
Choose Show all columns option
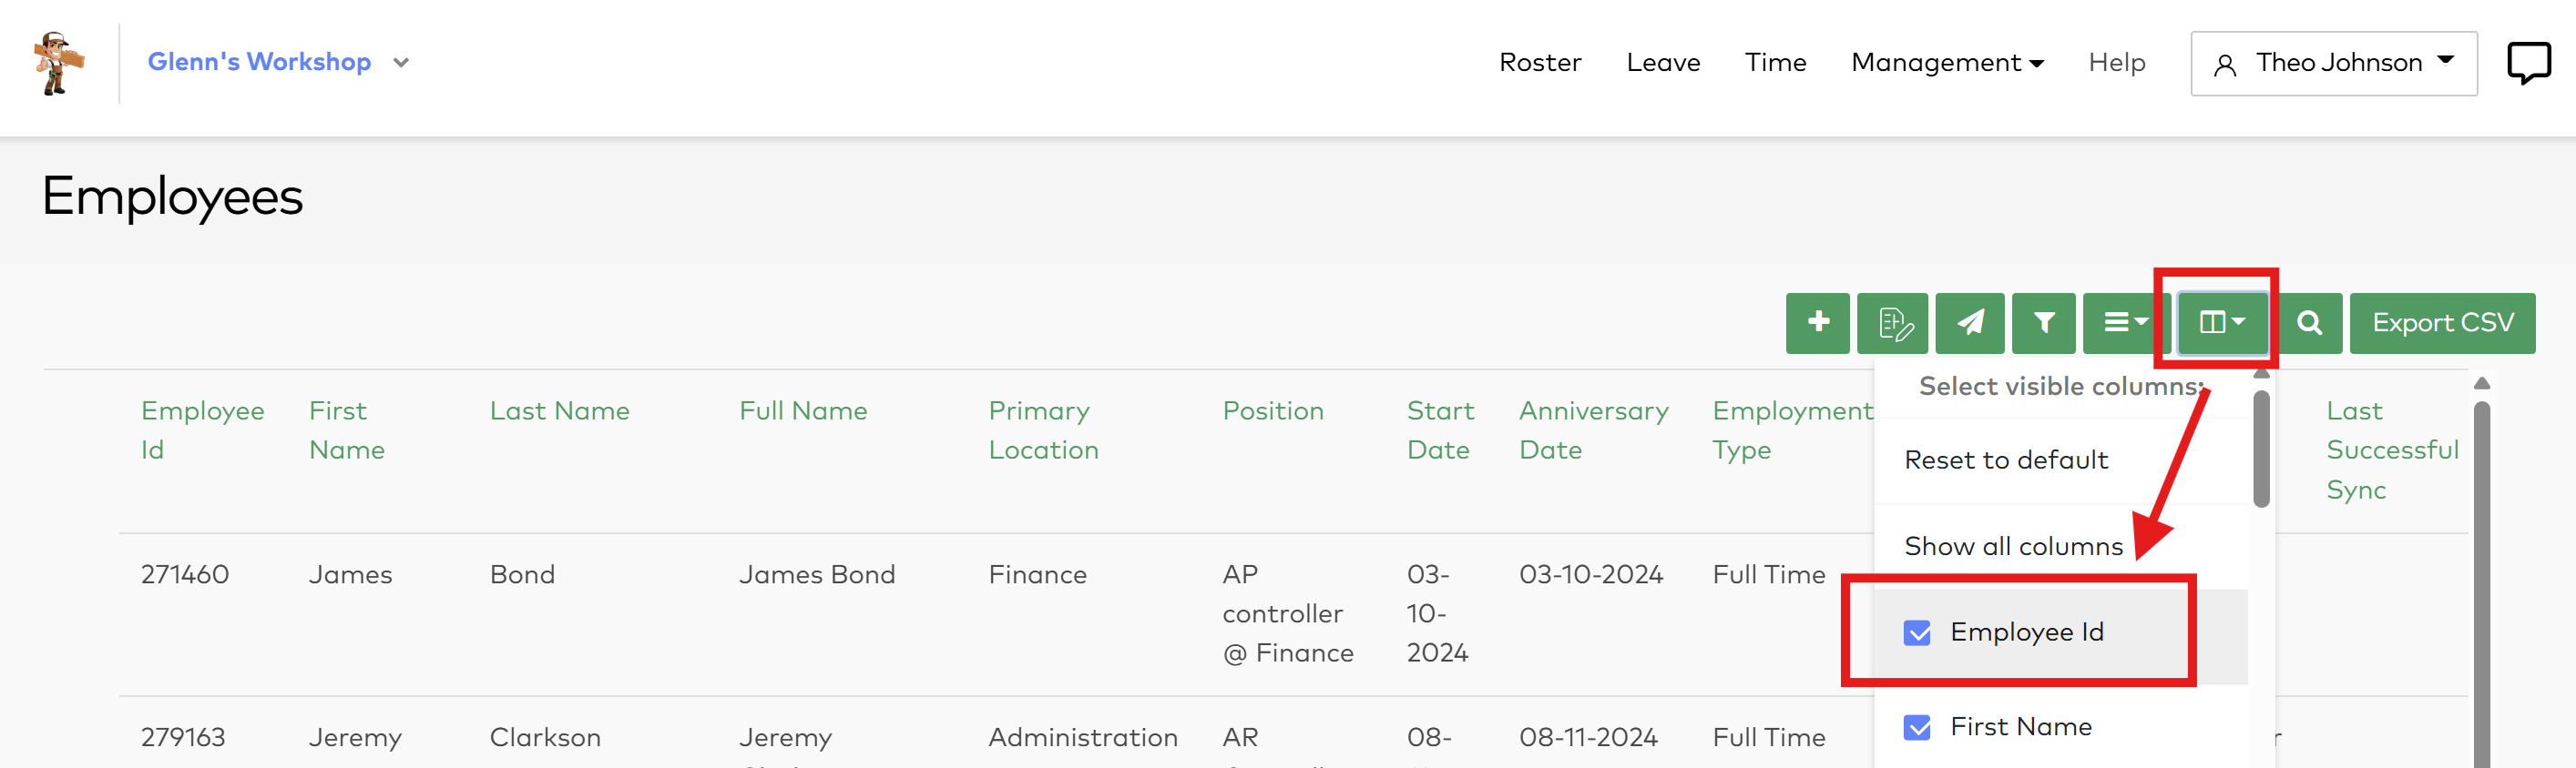pyautogui.click(x=2012, y=546)
